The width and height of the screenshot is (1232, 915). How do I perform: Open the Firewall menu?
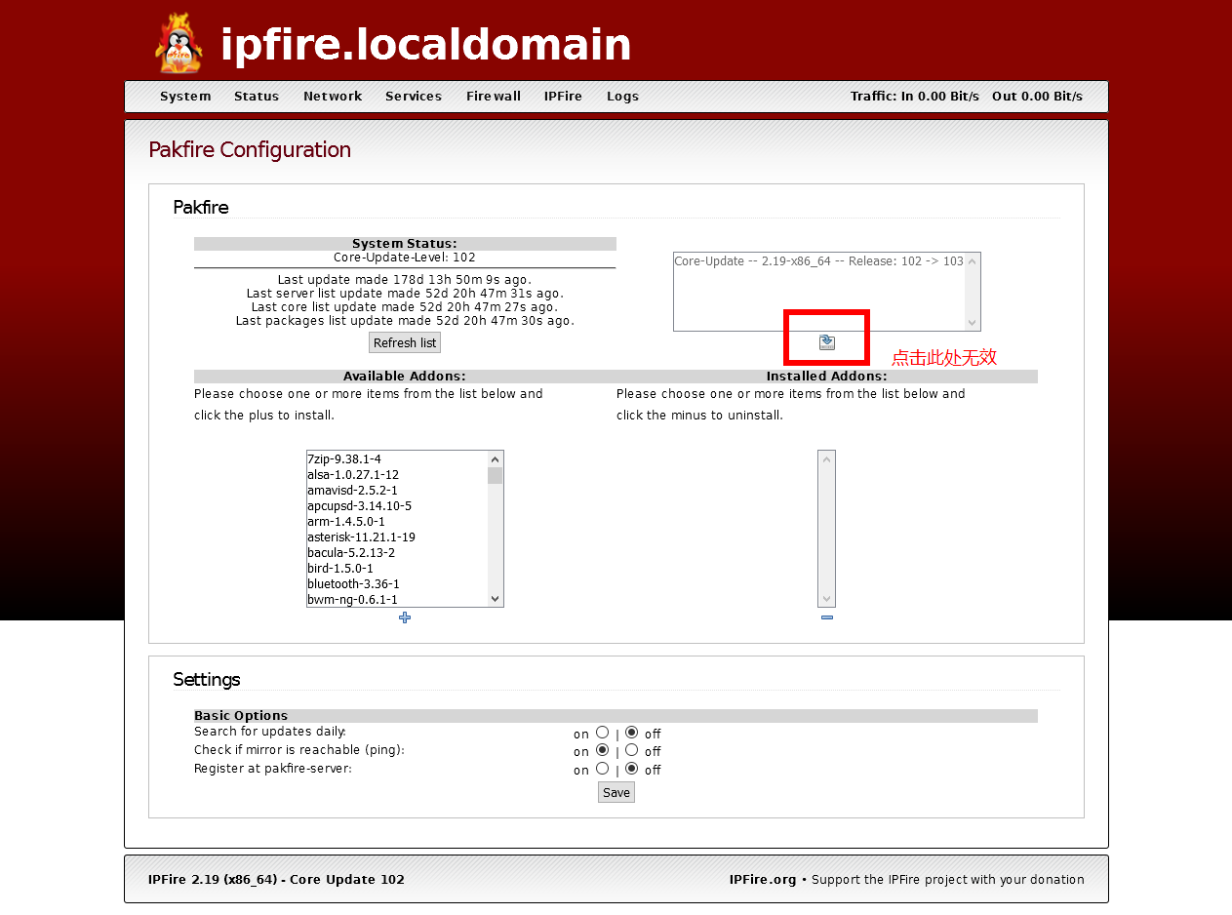[494, 97]
